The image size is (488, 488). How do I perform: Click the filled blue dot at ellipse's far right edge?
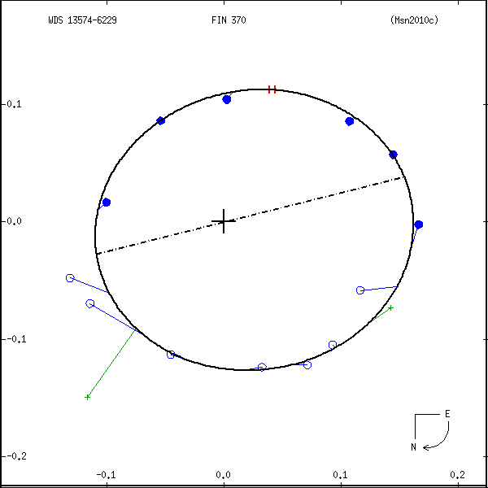point(419,224)
